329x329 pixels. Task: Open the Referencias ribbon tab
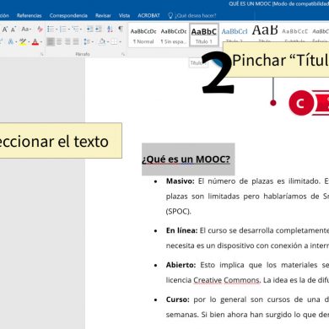(x=29, y=16)
